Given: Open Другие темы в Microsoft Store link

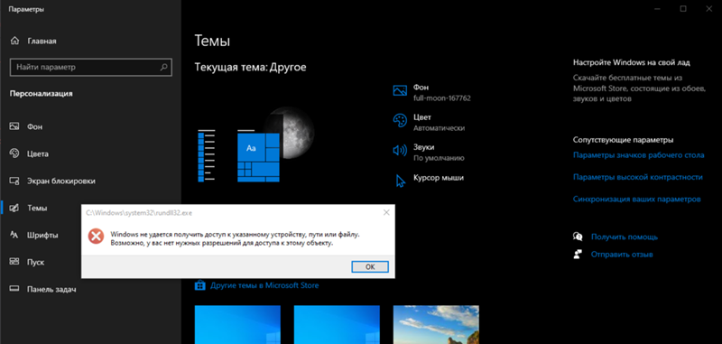Looking at the screenshot, I should pyautogui.click(x=264, y=285).
